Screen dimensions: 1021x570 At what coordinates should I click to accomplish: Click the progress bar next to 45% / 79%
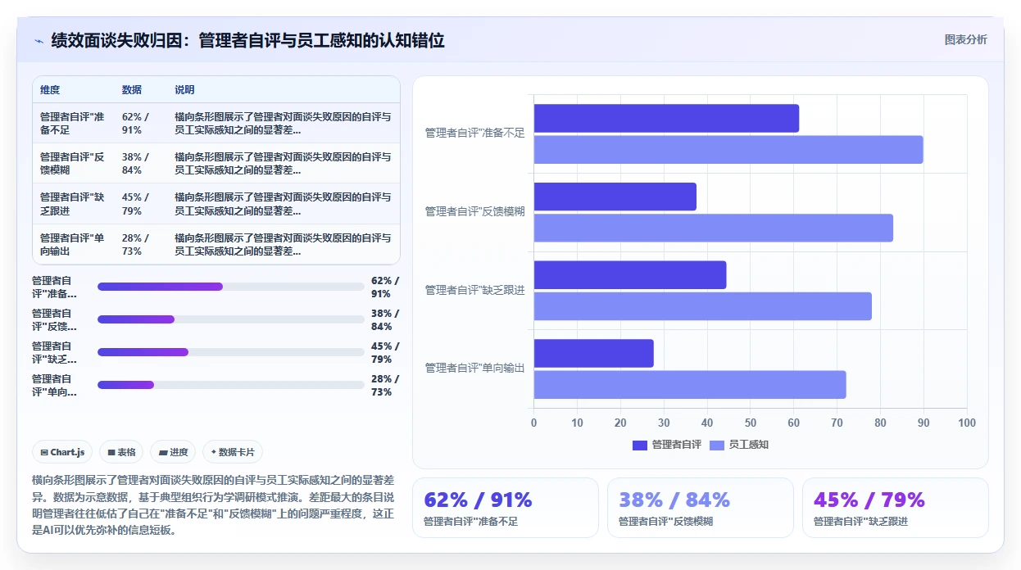point(231,352)
